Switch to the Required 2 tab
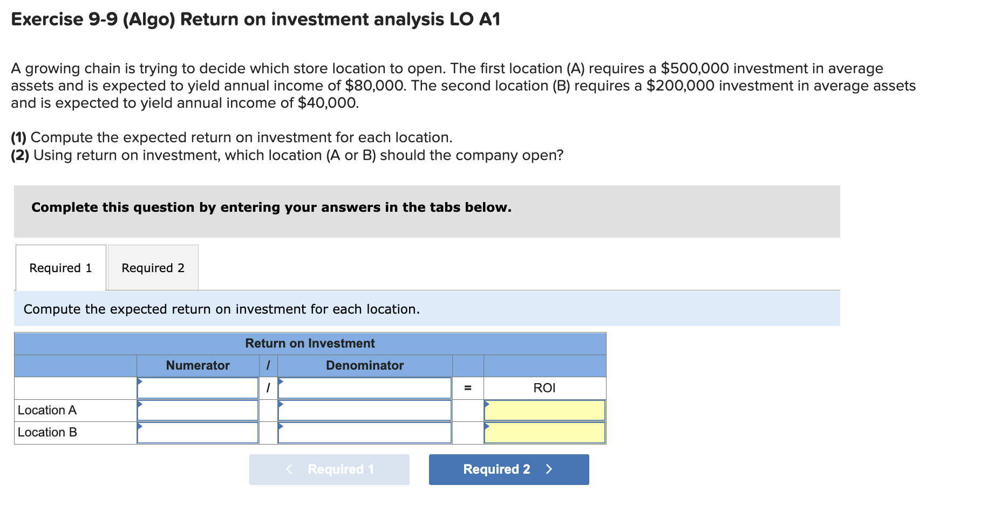Screen dimensions: 994x513 pyautogui.click(x=153, y=267)
